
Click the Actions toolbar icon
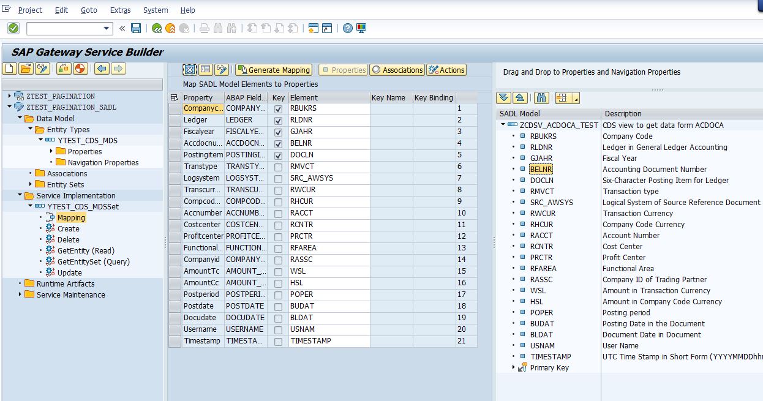446,69
